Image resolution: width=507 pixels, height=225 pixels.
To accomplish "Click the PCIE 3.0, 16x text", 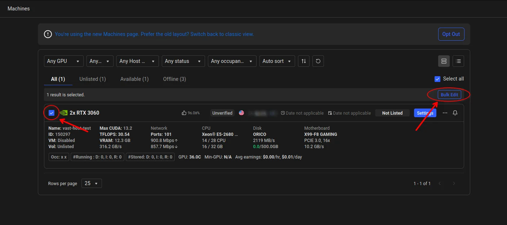I will tap(317, 140).
